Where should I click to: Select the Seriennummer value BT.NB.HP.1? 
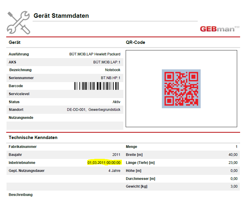[111, 78]
